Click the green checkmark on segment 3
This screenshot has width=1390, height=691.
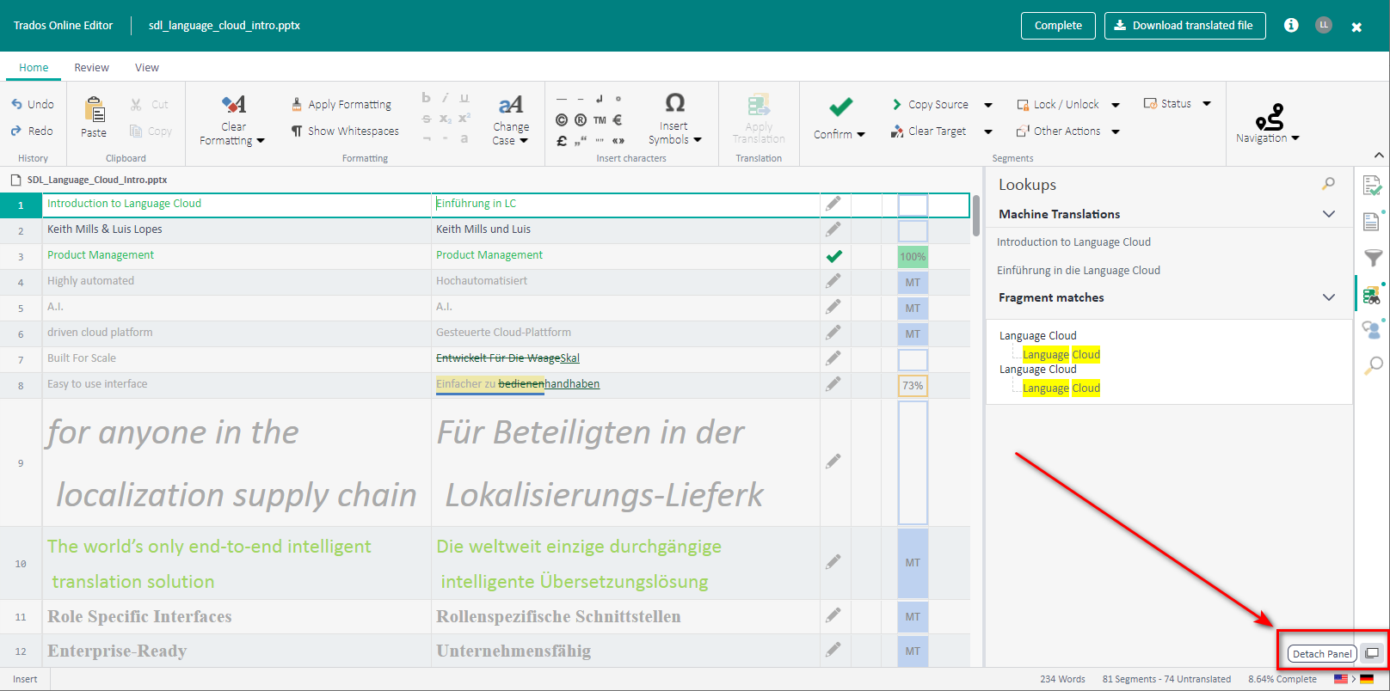tap(833, 255)
